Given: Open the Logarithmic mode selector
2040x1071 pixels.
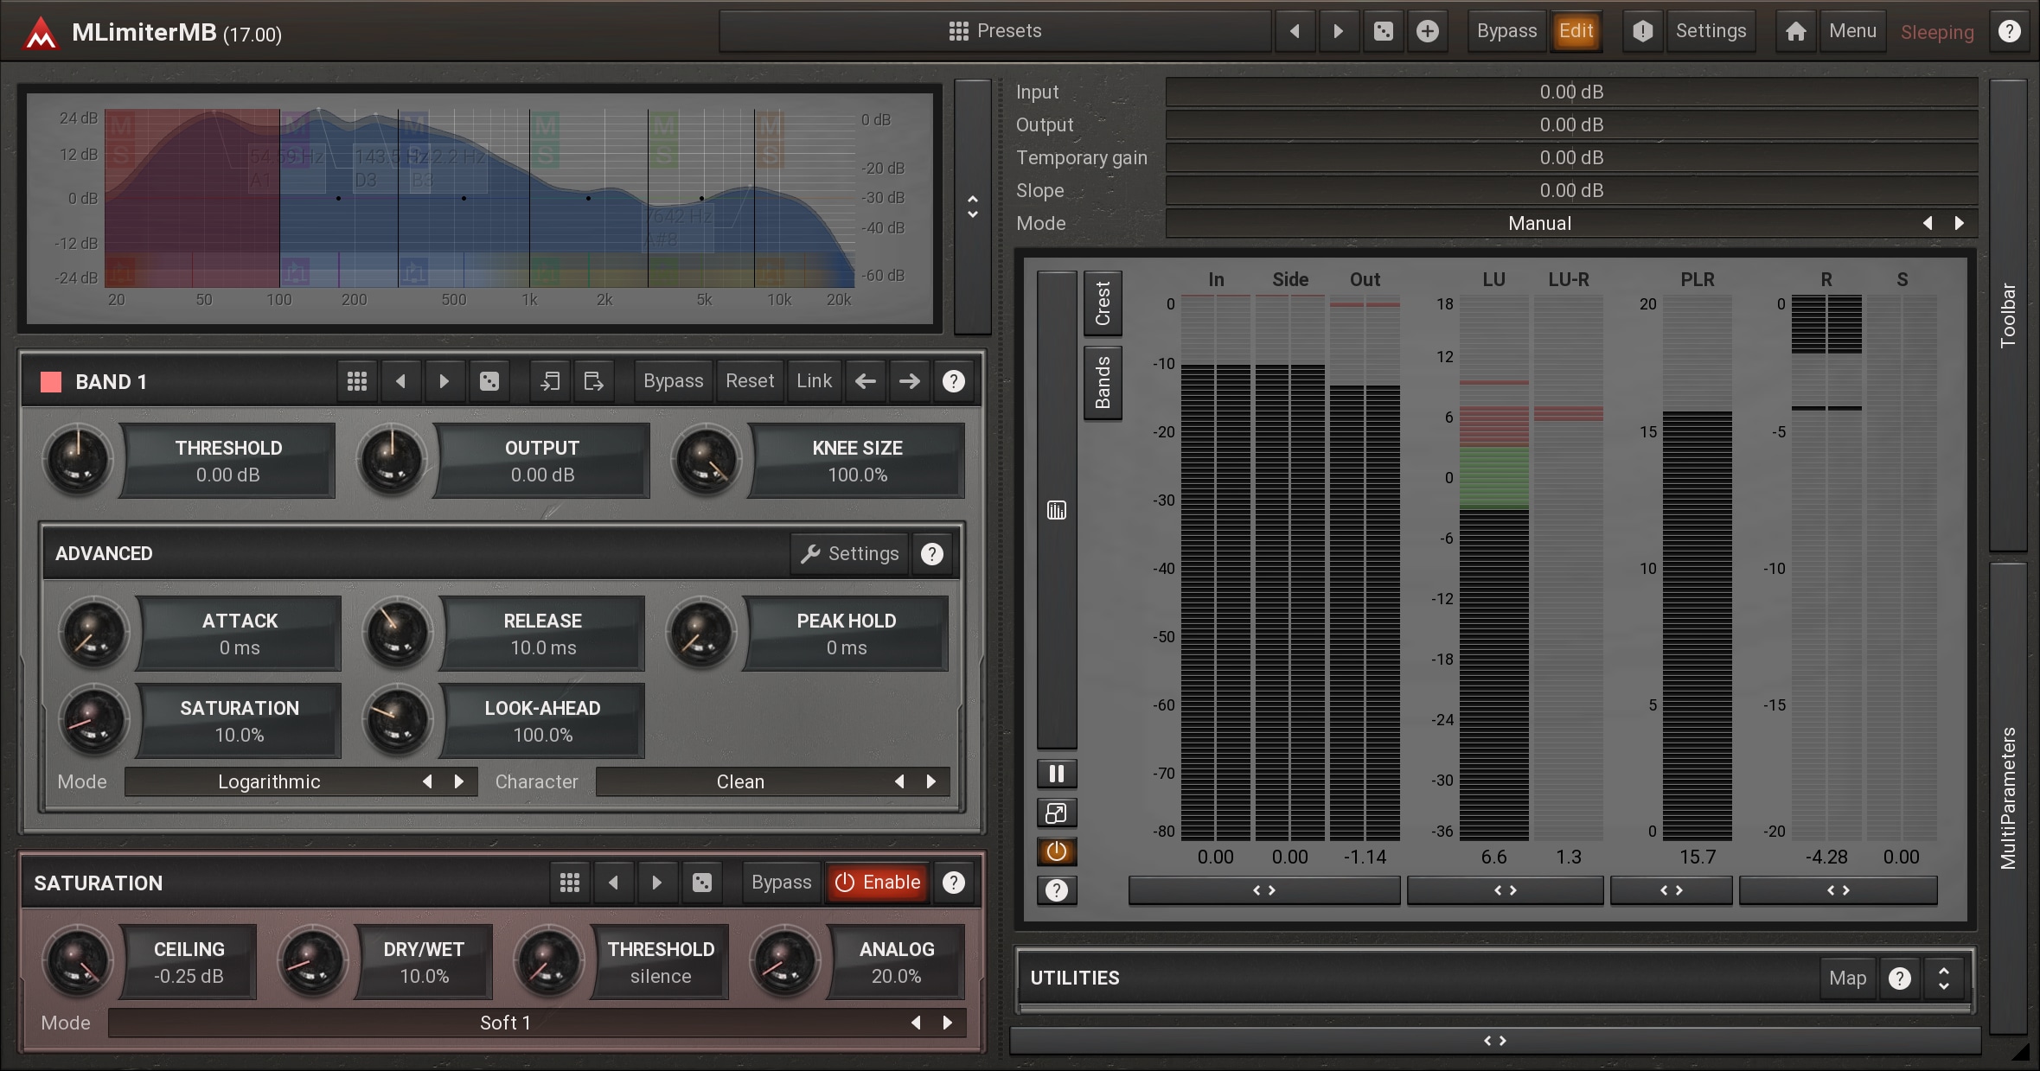Looking at the screenshot, I should tap(269, 781).
